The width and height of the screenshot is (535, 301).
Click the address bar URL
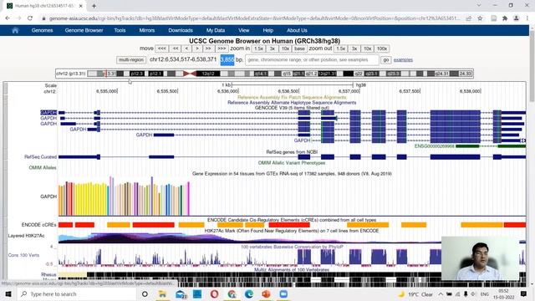[254, 18]
